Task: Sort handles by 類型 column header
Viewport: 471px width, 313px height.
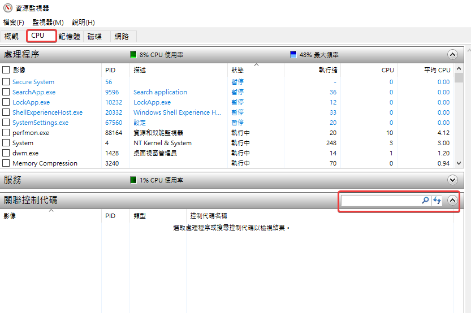Action: 140,216
